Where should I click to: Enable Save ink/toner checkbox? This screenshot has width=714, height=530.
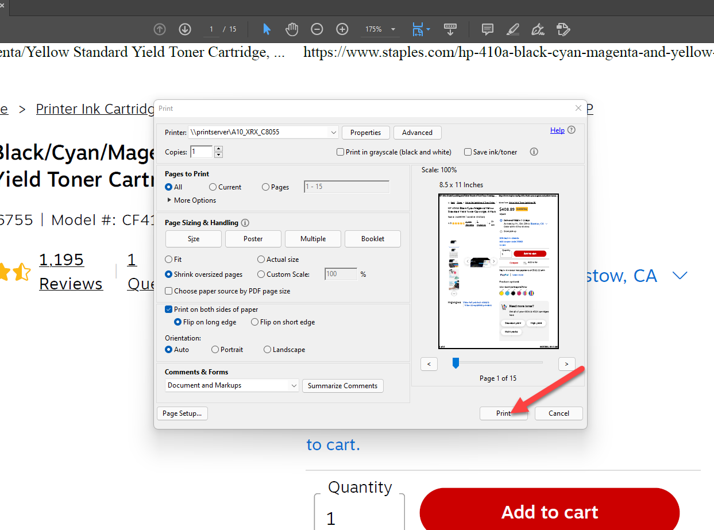pos(468,152)
